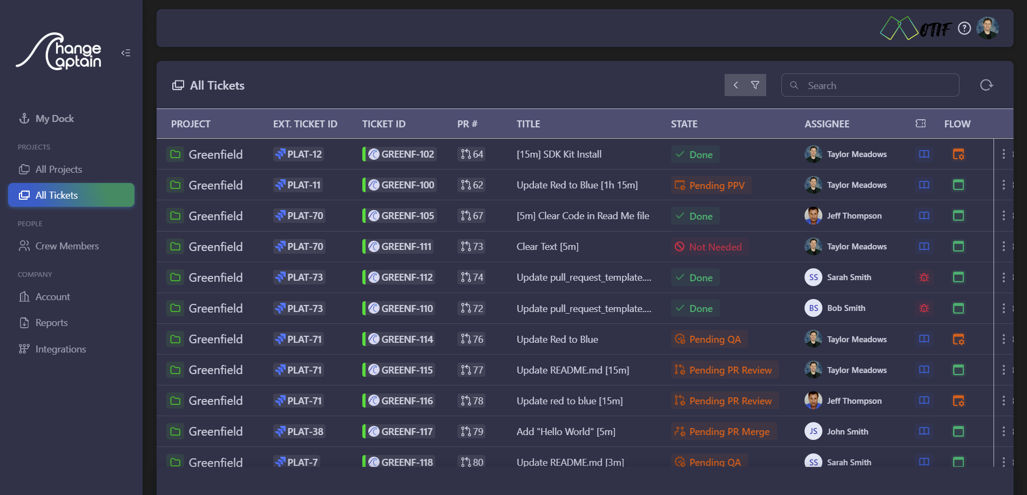Open the Crew Members page

pyautogui.click(x=67, y=246)
